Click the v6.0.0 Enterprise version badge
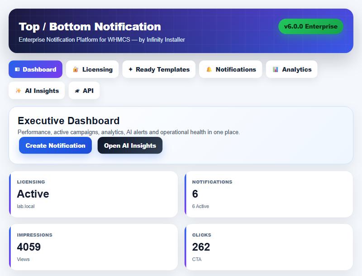 [x=311, y=26]
